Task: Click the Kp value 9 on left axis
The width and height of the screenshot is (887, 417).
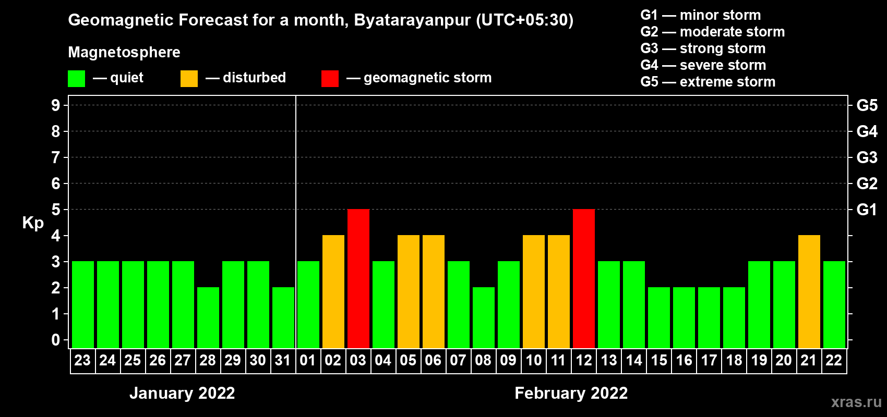Action: click(x=56, y=105)
